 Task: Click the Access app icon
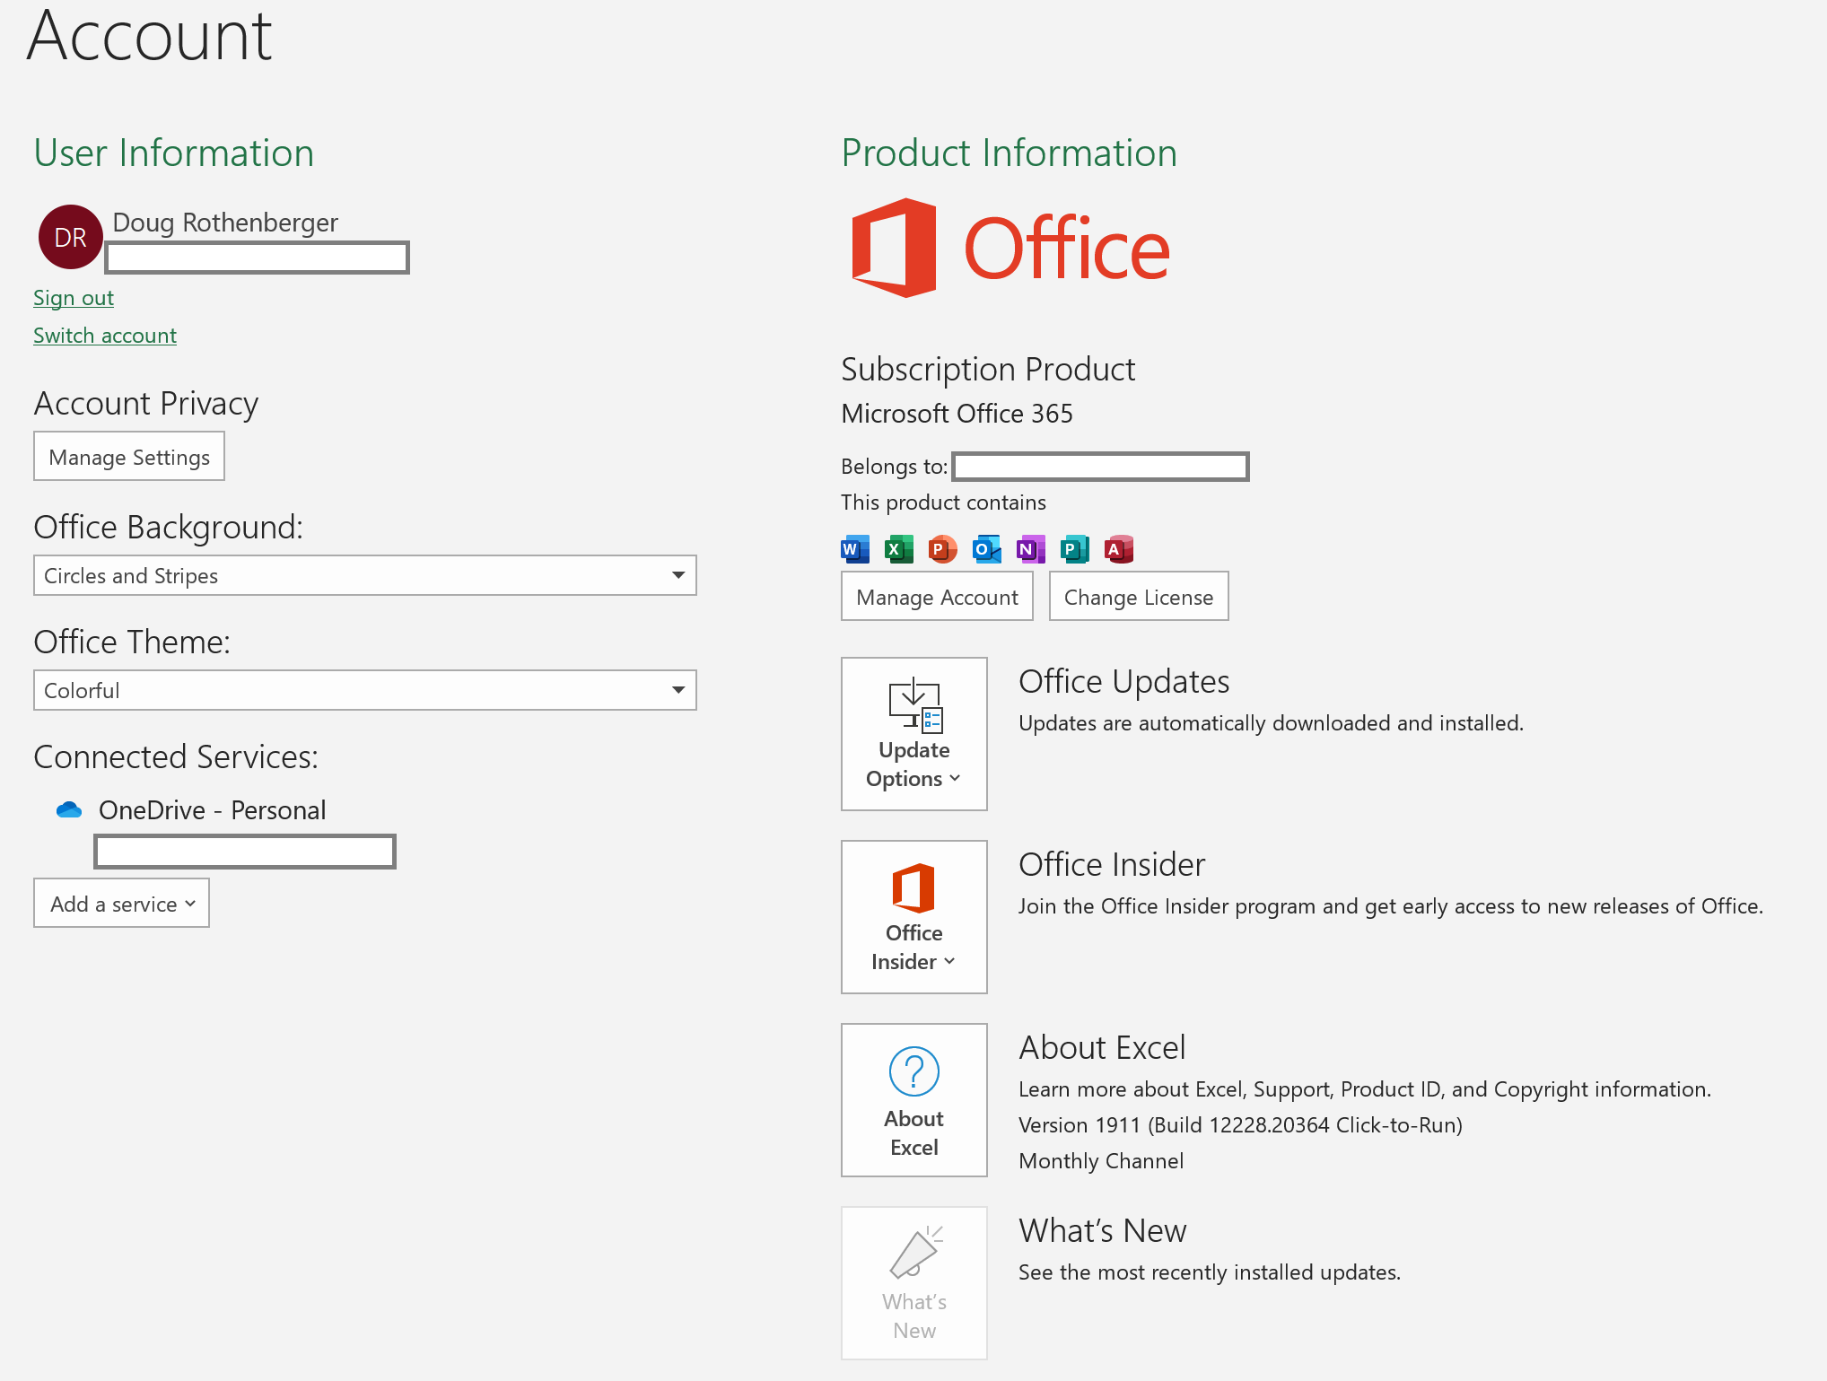(1118, 548)
